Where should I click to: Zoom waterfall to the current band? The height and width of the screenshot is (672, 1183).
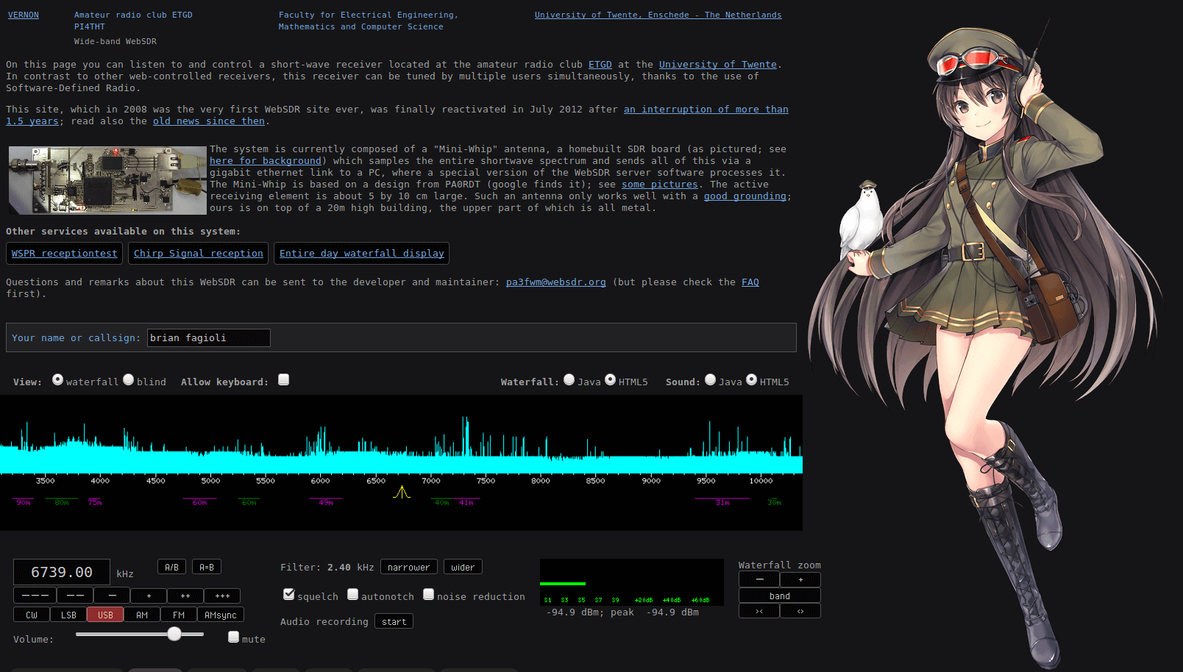[780, 596]
